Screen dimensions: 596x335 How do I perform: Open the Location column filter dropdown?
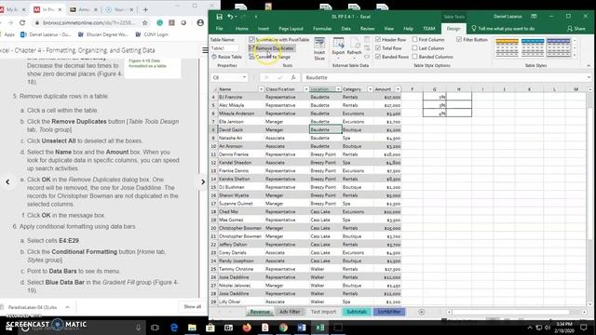coord(338,89)
